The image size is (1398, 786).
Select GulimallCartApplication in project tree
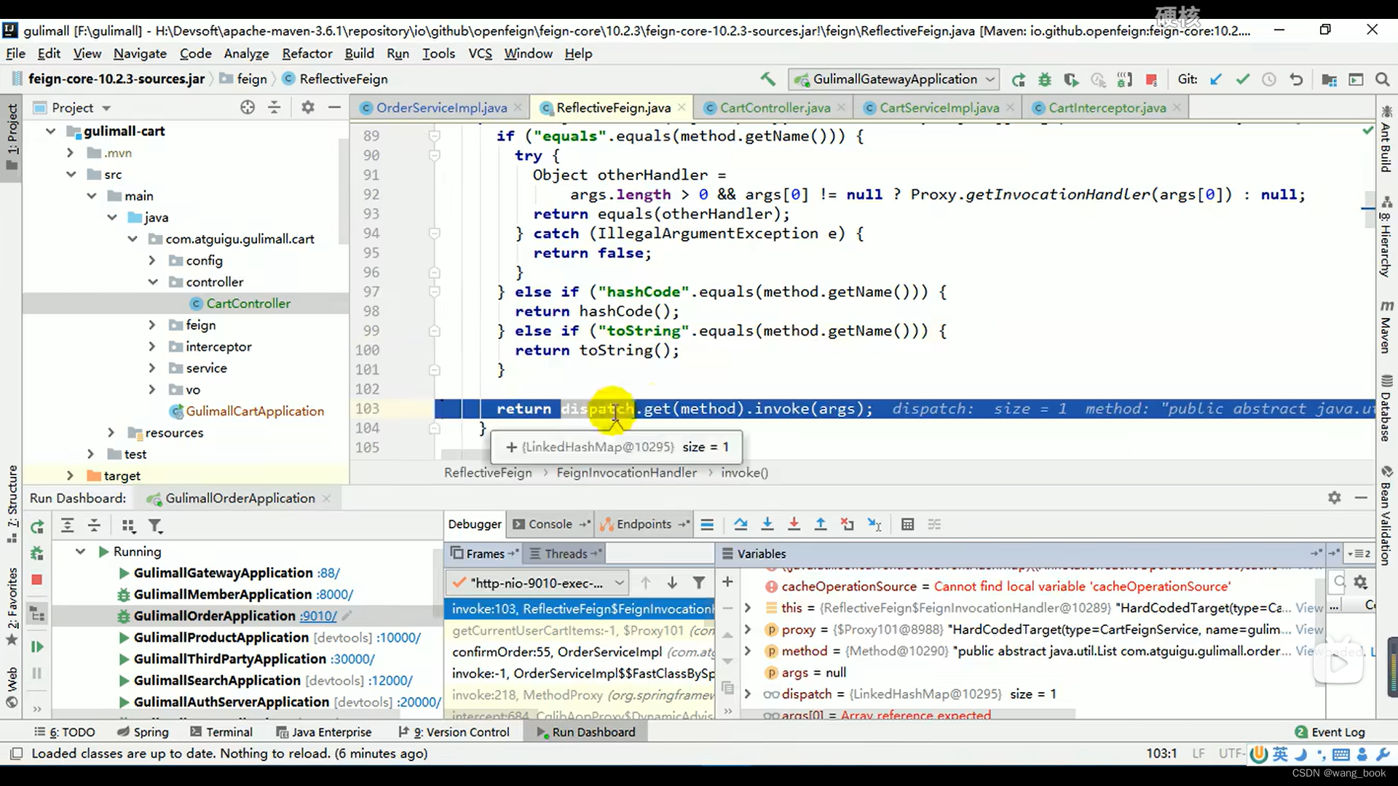coord(255,412)
